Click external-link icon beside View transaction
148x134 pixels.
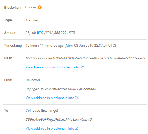click(x=82, y=67)
